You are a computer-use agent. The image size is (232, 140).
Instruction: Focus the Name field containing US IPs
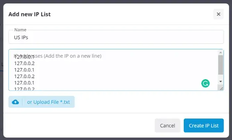[x=116, y=37]
